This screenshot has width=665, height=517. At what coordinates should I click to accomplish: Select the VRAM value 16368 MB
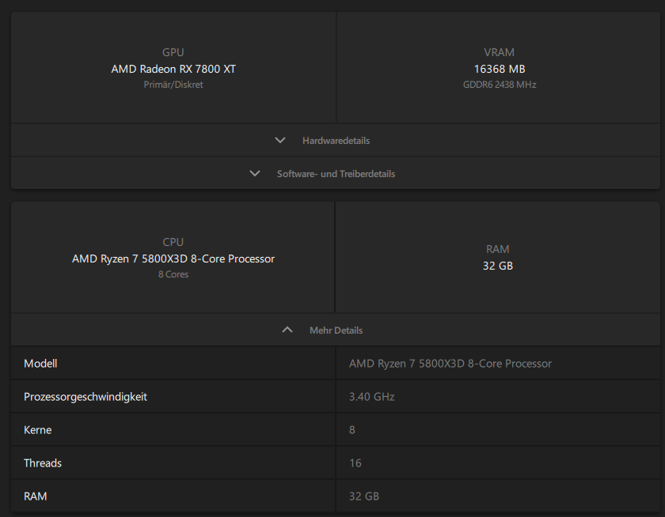500,69
